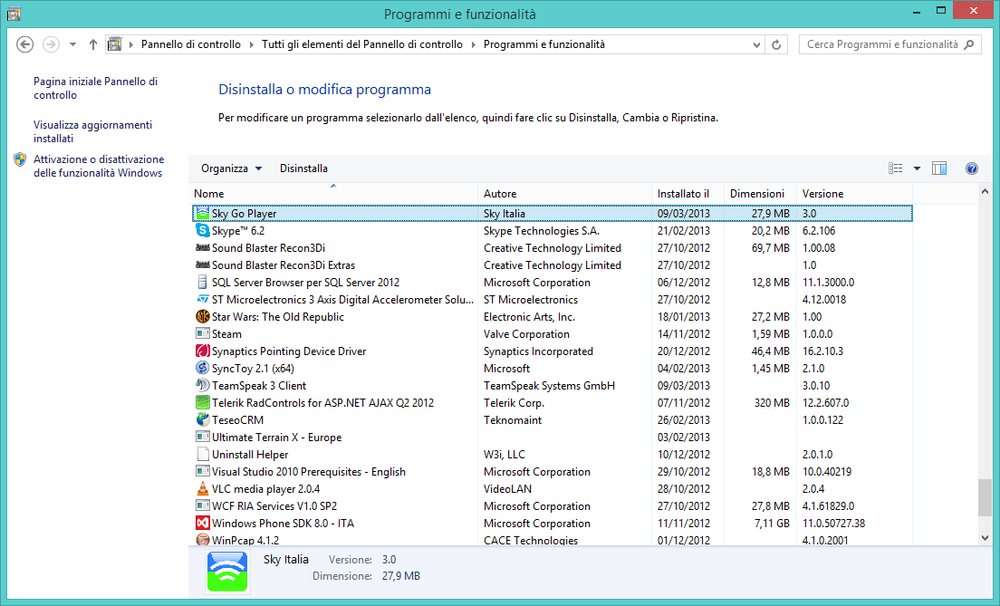1000x606 pixels.
Task: Select the Telerik Corp. author cell
Action: coord(514,403)
